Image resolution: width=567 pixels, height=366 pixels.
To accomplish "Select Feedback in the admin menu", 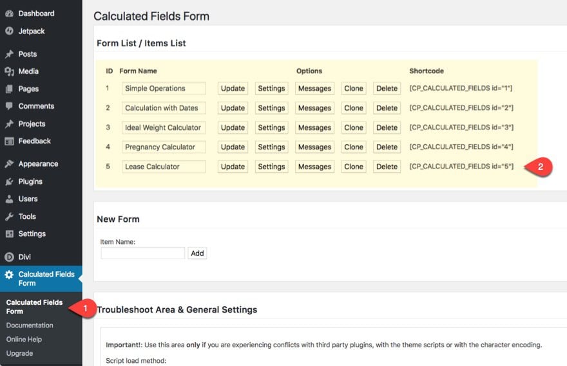I will [34, 141].
